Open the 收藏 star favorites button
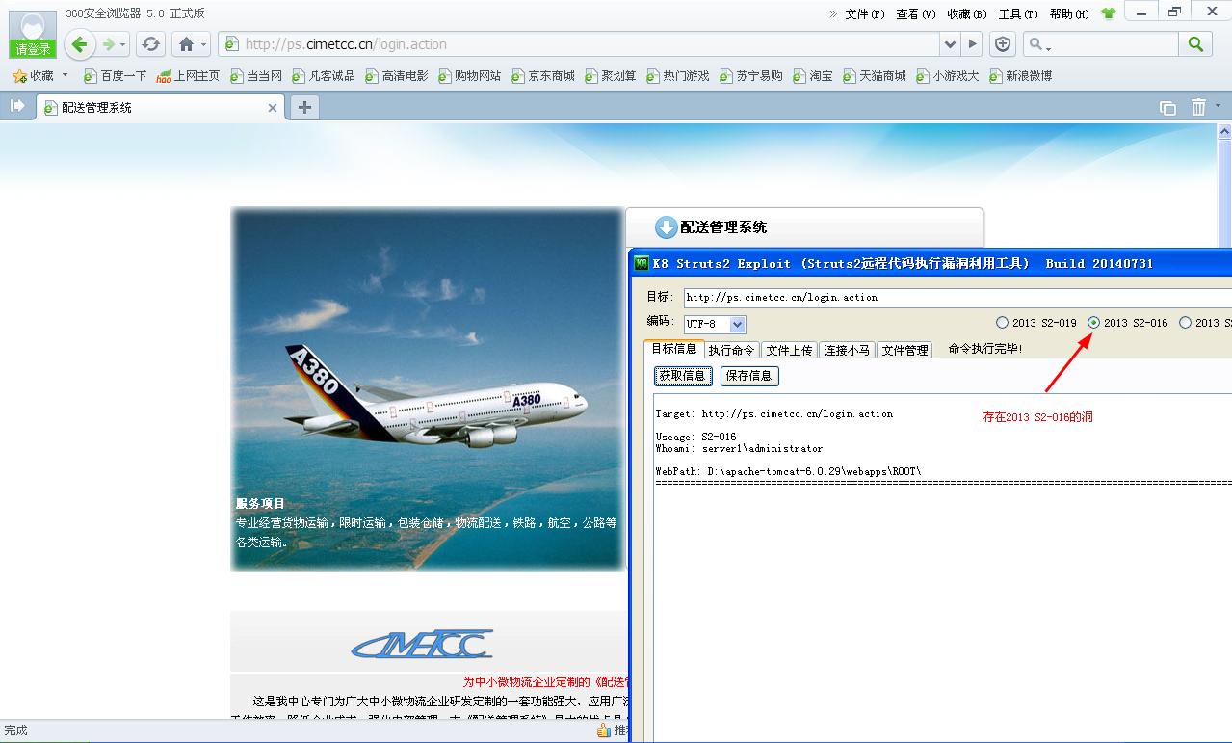 pos(34,75)
